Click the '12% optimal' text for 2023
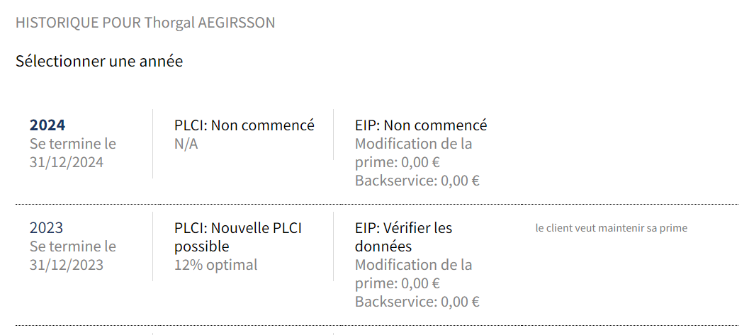 (216, 266)
